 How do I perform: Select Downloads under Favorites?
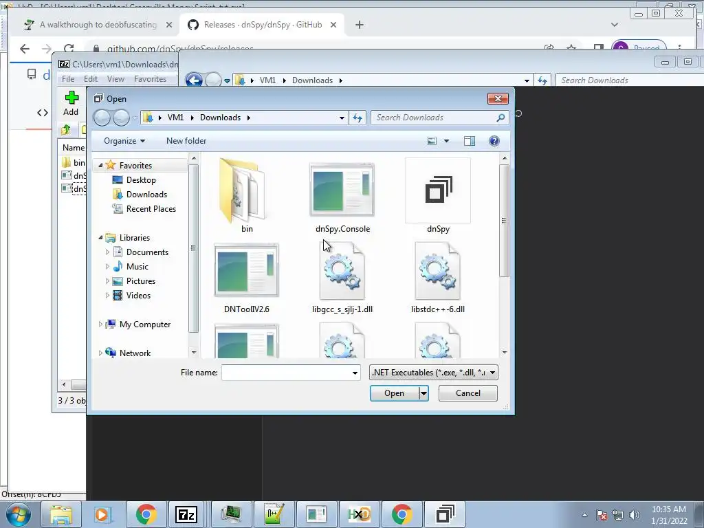(146, 195)
